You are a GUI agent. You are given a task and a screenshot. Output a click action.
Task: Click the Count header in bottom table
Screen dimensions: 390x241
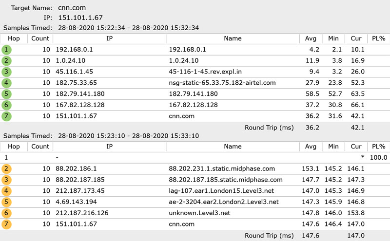click(40, 147)
